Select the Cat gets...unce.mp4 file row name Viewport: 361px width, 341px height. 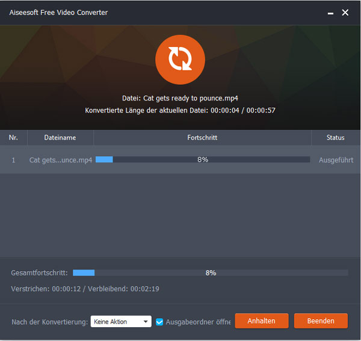tap(60, 161)
